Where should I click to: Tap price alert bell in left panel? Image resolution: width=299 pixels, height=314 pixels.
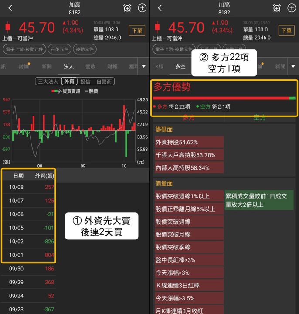(x=127, y=8)
